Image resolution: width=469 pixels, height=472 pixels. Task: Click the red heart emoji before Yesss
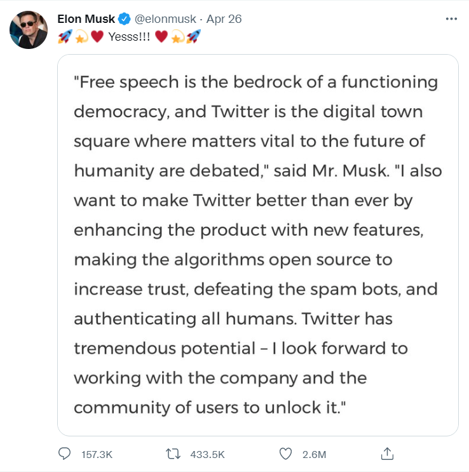97,37
